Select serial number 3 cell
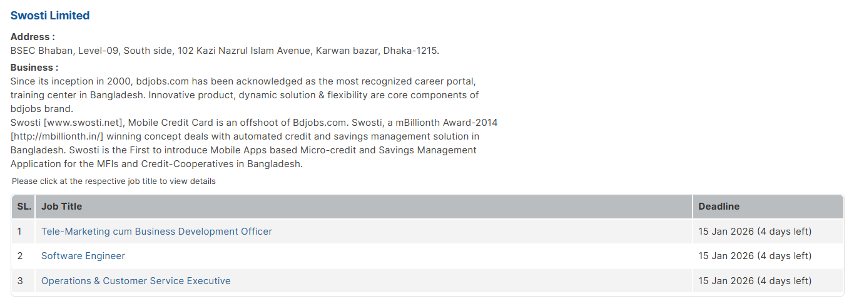Viewport: 854px width, 301px height. click(20, 281)
